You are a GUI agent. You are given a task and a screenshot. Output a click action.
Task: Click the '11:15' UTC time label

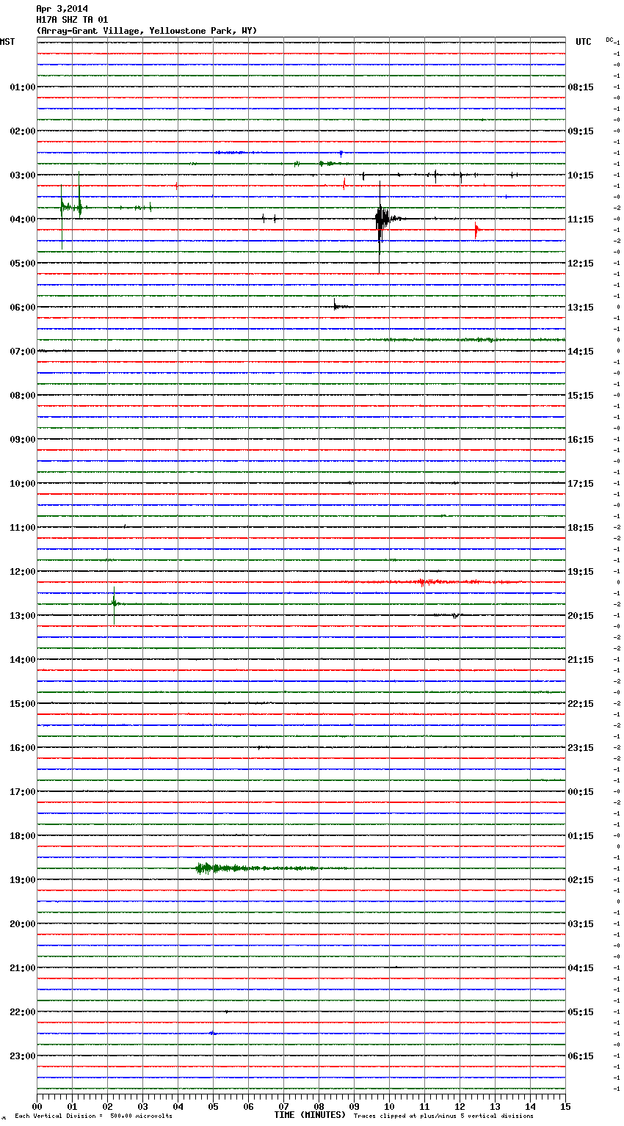tap(581, 219)
